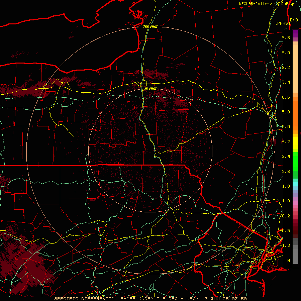
Task: Pick the gray swatch at the scale bottom
Action: coord(295,257)
